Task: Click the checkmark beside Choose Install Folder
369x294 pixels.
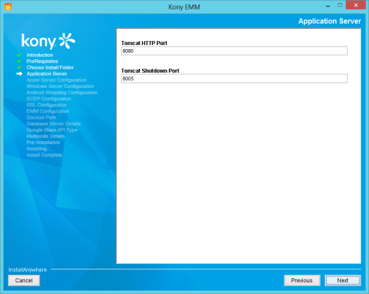Action: coord(19,68)
